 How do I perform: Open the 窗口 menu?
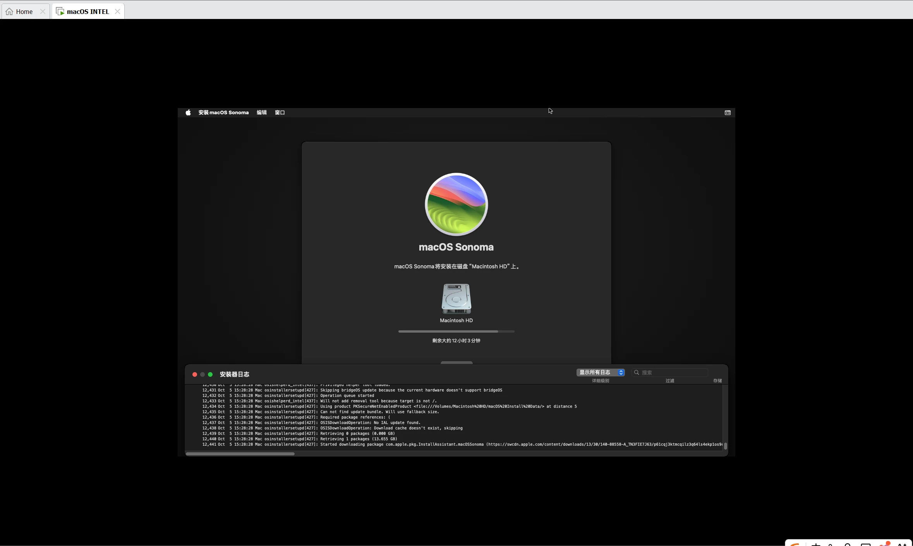coord(280,113)
